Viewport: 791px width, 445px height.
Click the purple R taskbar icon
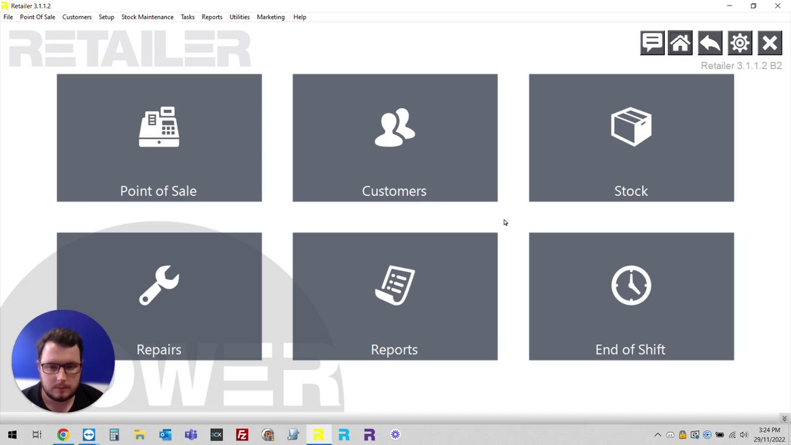click(x=370, y=434)
